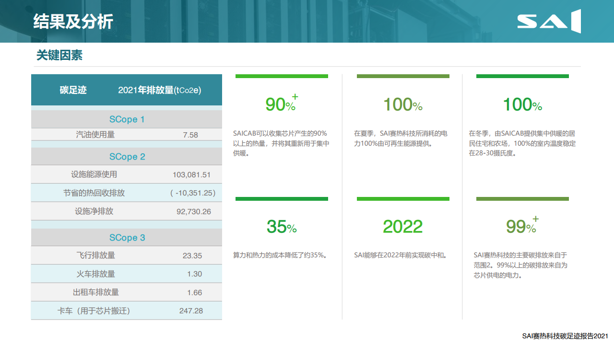Image resolution: width=614 pixels, height=345 pixels.
Task: Select the title 结果及分析
Action: click(73, 22)
